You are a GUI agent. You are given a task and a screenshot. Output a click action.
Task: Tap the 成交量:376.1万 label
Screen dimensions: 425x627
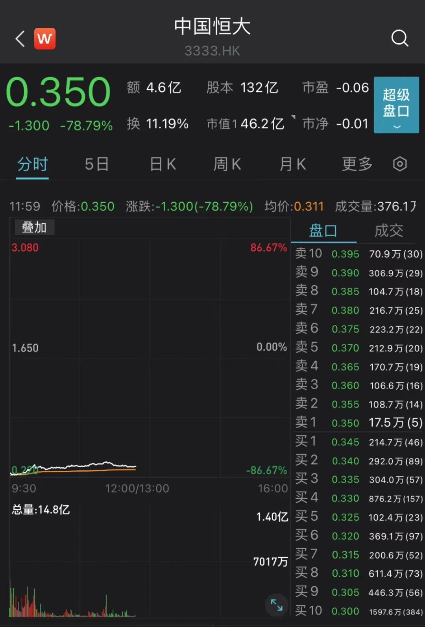[x=376, y=206]
